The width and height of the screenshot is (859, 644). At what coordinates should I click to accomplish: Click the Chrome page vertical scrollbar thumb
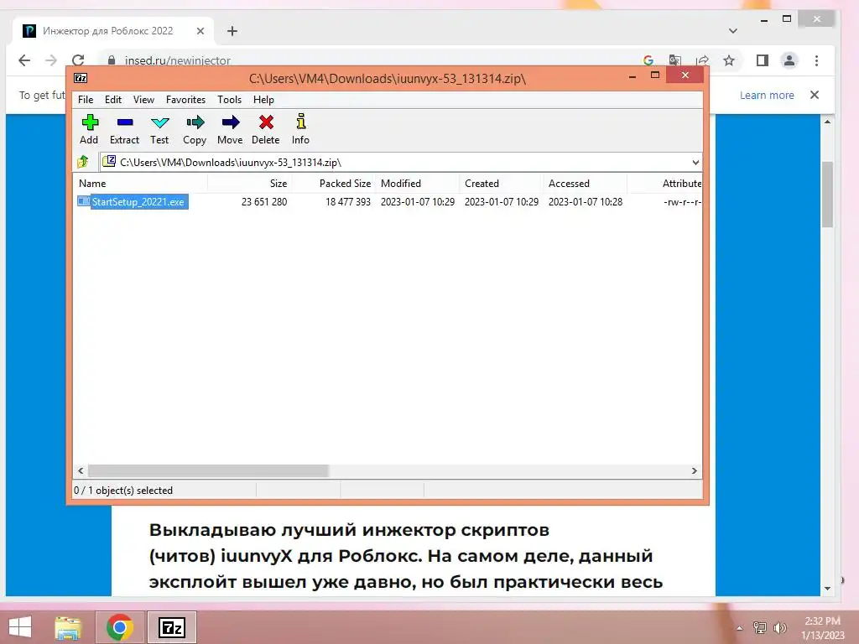[x=827, y=194]
